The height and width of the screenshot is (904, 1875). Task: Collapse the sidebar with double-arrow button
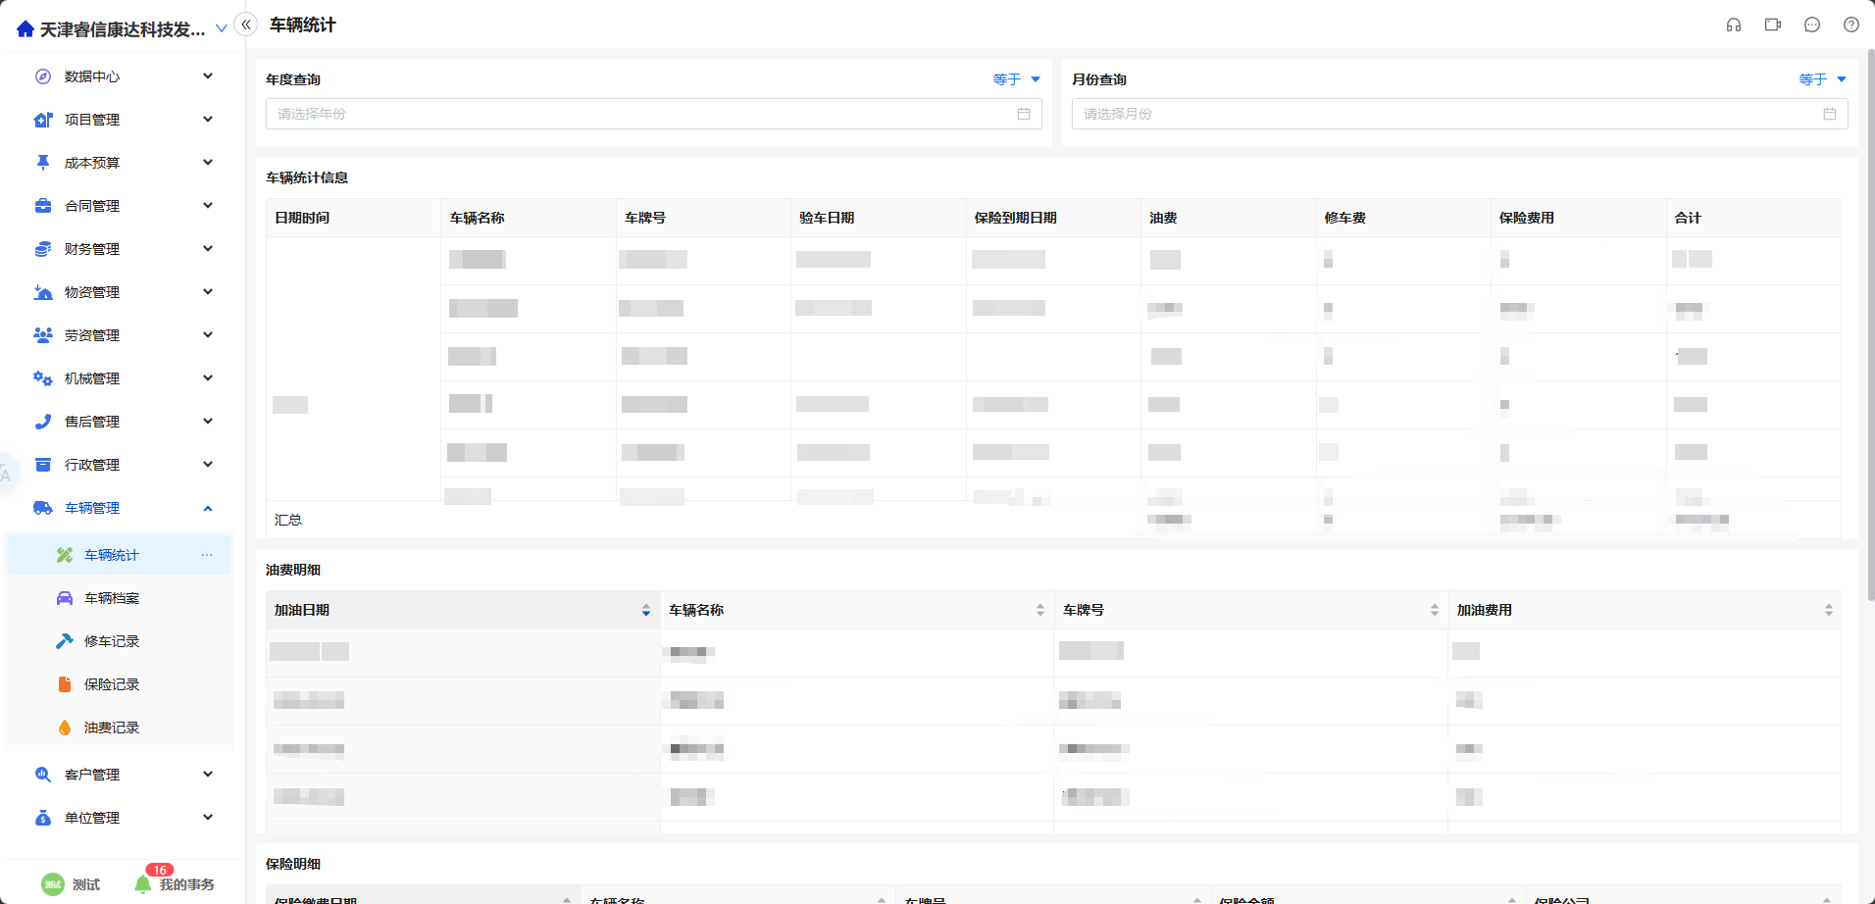click(246, 25)
